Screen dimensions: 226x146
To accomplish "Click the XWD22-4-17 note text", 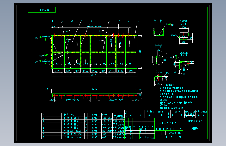I will click(177, 108).
